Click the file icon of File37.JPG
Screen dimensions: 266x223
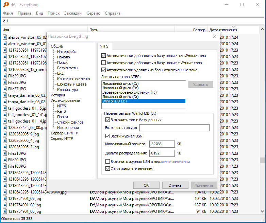5,89
